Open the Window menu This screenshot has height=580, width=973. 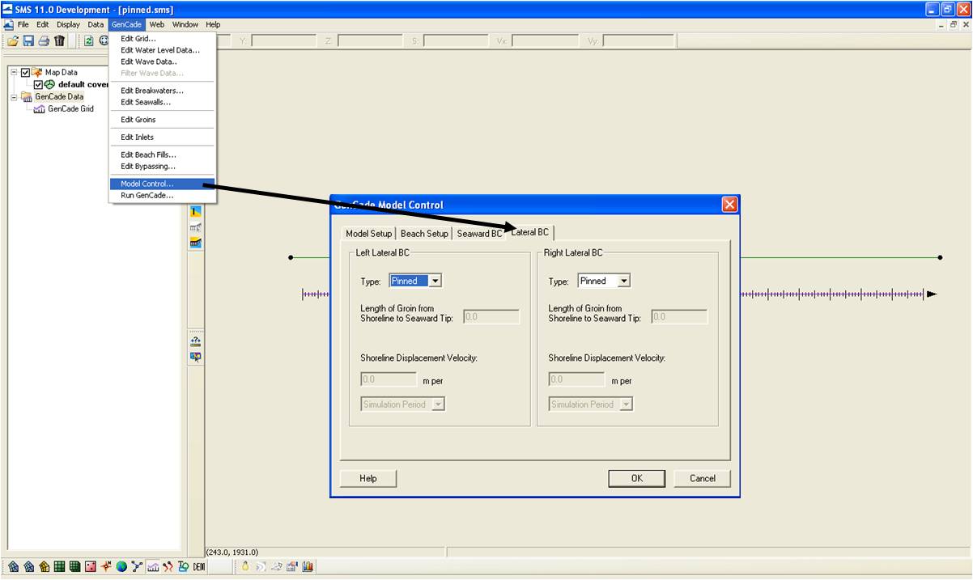185,24
